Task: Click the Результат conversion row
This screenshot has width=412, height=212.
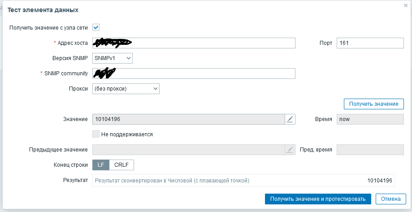Action: [x=243, y=181]
